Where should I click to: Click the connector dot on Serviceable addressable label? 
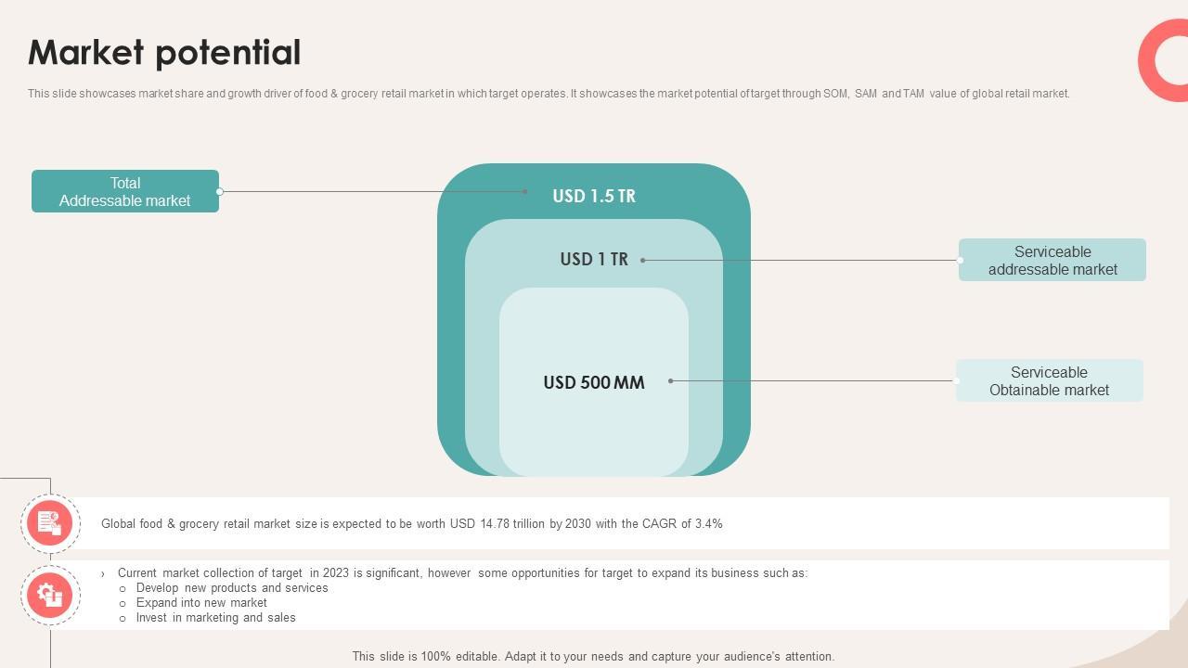[960, 261]
